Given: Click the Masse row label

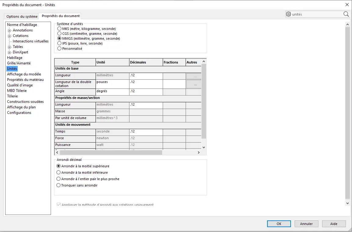Looking at the screenshot, I should [x=60, y=111].
